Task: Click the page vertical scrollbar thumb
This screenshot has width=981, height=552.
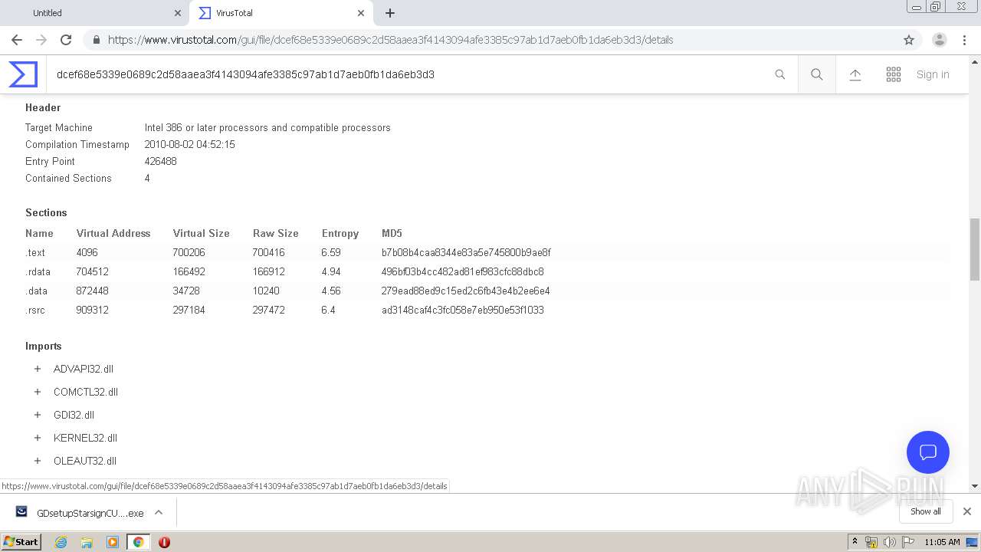Action: coord(975,249)
